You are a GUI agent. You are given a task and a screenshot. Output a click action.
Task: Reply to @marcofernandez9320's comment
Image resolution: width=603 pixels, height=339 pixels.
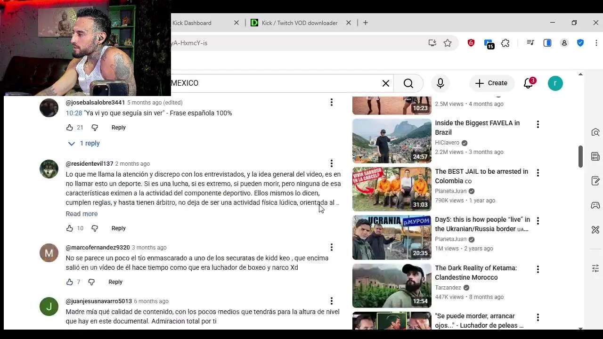click(115, 282)
